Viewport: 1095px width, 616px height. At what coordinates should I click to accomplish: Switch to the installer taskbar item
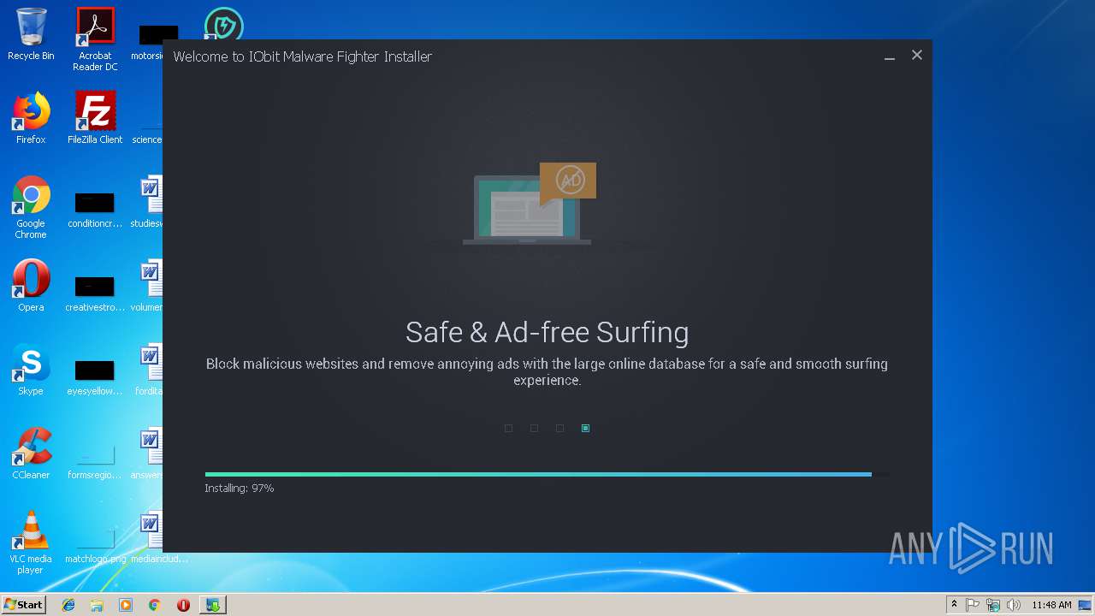[x=212, y=605]
